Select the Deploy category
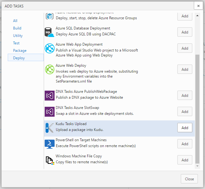The height and width of the screenshot is (189, 205). coord(26,57)
